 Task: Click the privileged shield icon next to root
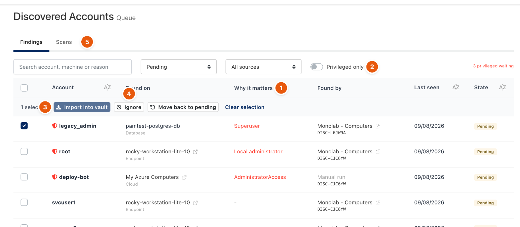[55, 151]
